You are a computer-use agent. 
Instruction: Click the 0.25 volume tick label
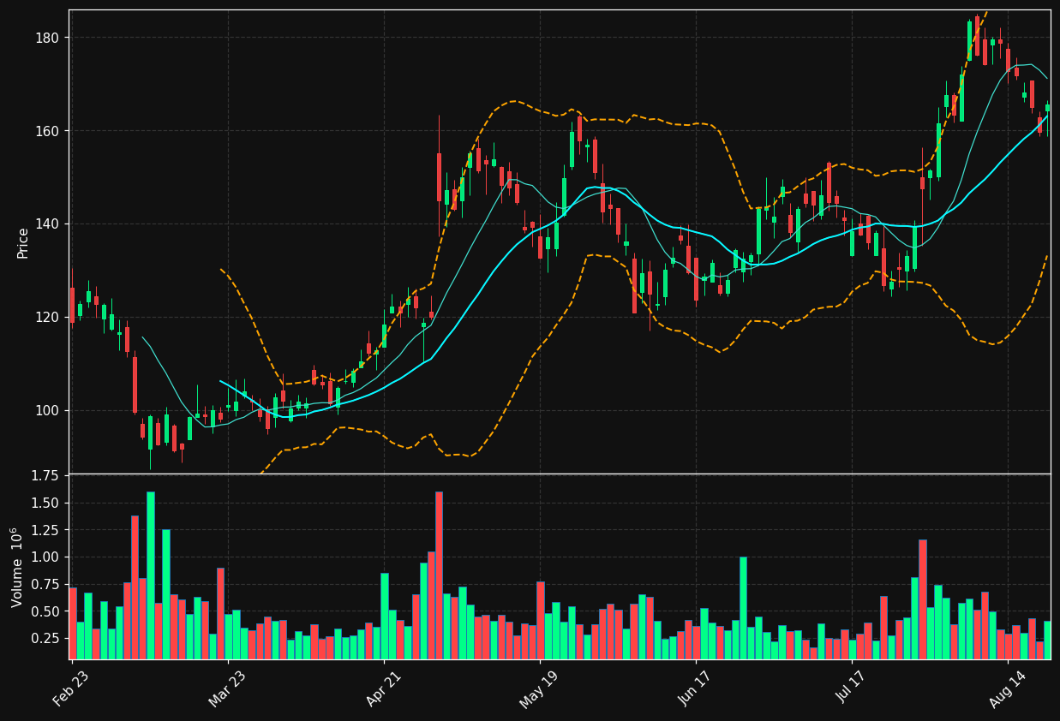tap(45, 639)
